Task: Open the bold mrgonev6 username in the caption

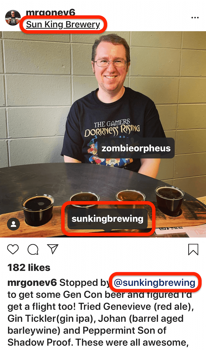Action: click(x=32, y=283)
